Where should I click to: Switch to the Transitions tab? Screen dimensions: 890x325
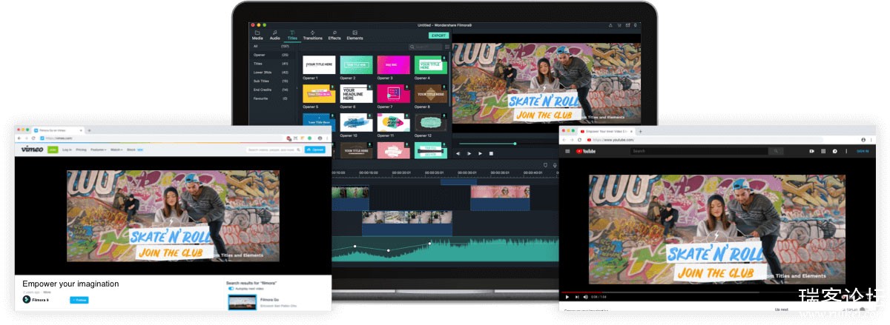pos(312,35)
